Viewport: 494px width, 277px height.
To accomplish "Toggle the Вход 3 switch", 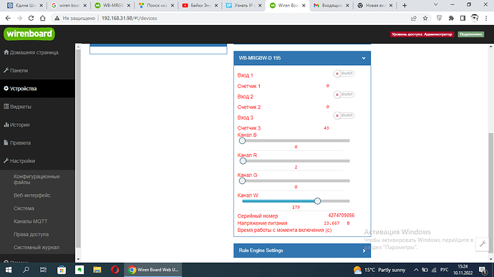I will click(x=344, y=116).
